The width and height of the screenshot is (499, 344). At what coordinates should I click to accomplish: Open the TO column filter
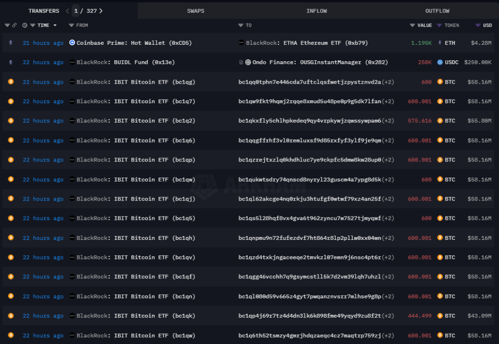(241, 25)
